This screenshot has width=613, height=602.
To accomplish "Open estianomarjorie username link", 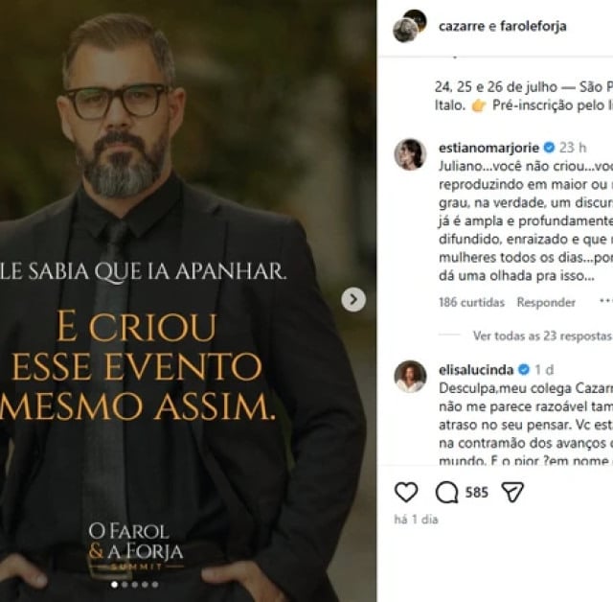I will [489, 148].
